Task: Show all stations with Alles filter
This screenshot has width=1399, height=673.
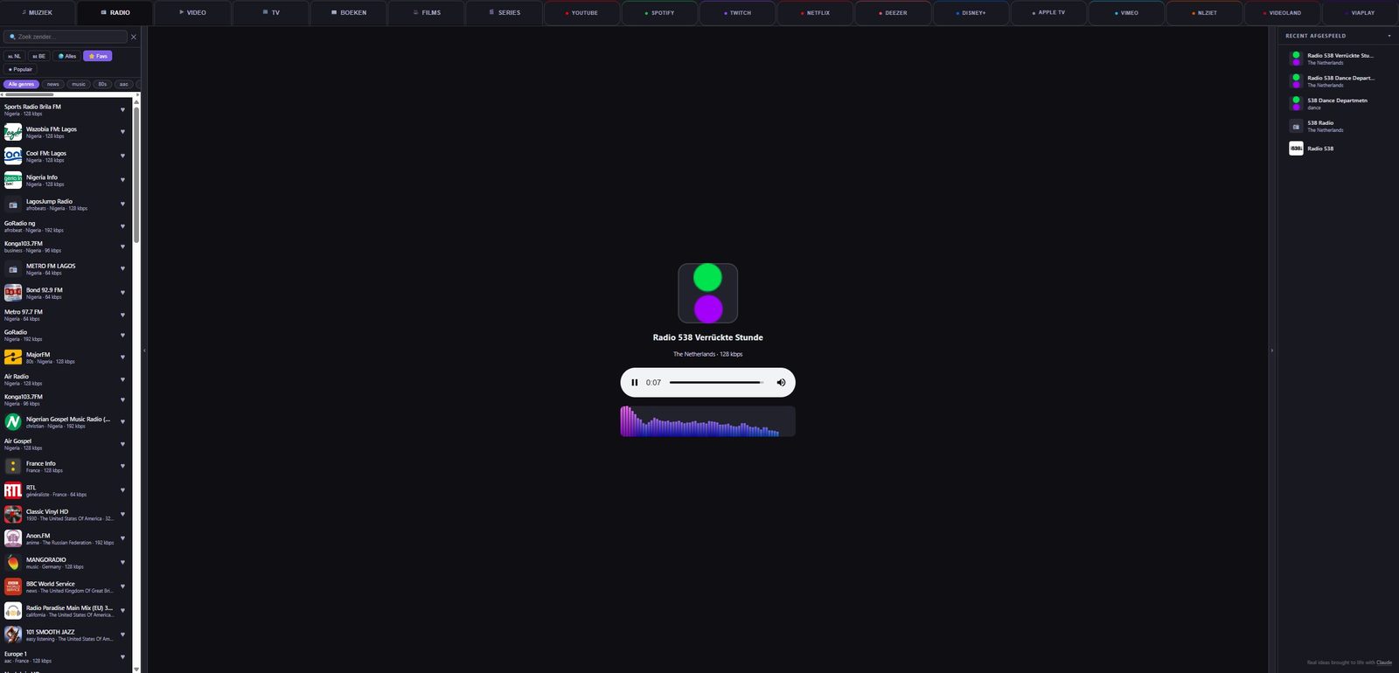Action: point(66,56)
